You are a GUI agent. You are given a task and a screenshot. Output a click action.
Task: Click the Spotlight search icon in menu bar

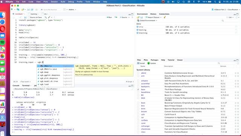215,2
